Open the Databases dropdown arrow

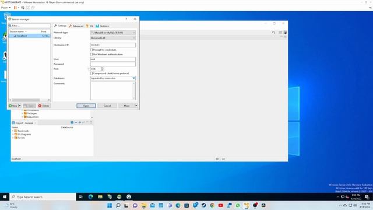pyautogui.click(x=133, y=78)
